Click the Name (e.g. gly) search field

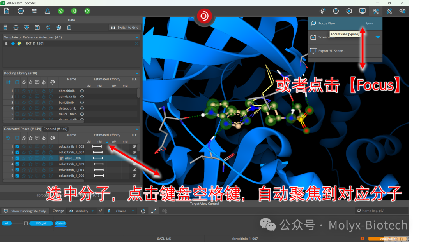[382, 211]
